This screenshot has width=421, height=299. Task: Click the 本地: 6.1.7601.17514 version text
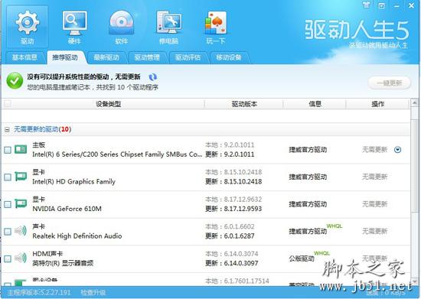tap(237, 281)
